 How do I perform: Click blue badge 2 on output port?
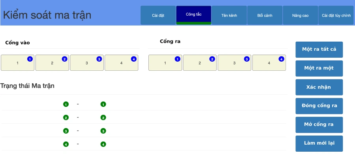[x=212, y=59]
